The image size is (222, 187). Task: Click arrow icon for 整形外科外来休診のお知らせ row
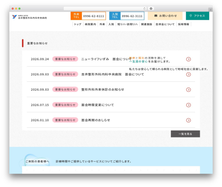[188, 90]
